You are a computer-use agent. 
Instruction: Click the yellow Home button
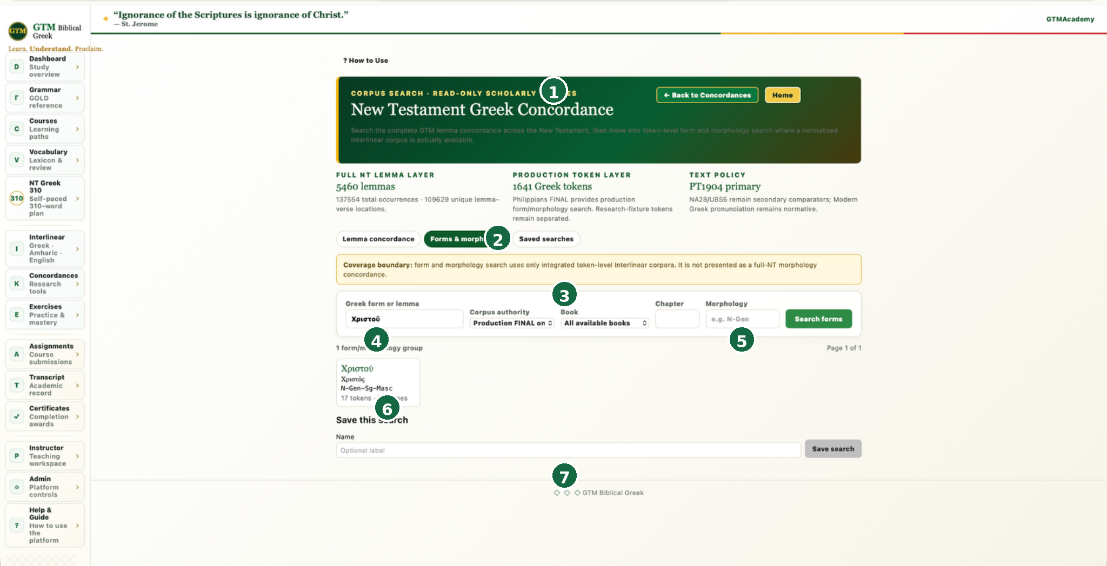782,95
